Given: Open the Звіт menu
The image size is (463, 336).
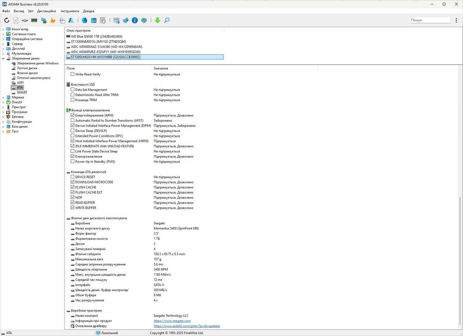Looking at the screenshot, I should 31,11.
